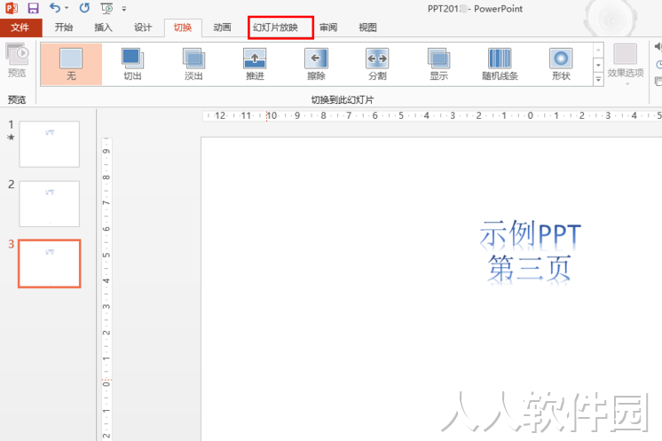Screen dimensions: 662x441
Task: Select slide 3 thumbnail
Action: [50, 264]
